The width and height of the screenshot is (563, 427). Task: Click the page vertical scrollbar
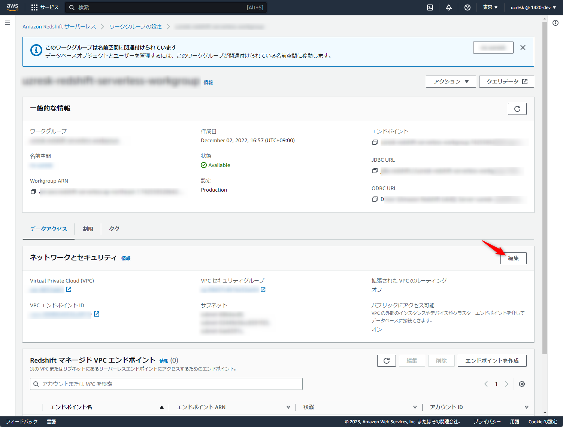pos(545,187)
